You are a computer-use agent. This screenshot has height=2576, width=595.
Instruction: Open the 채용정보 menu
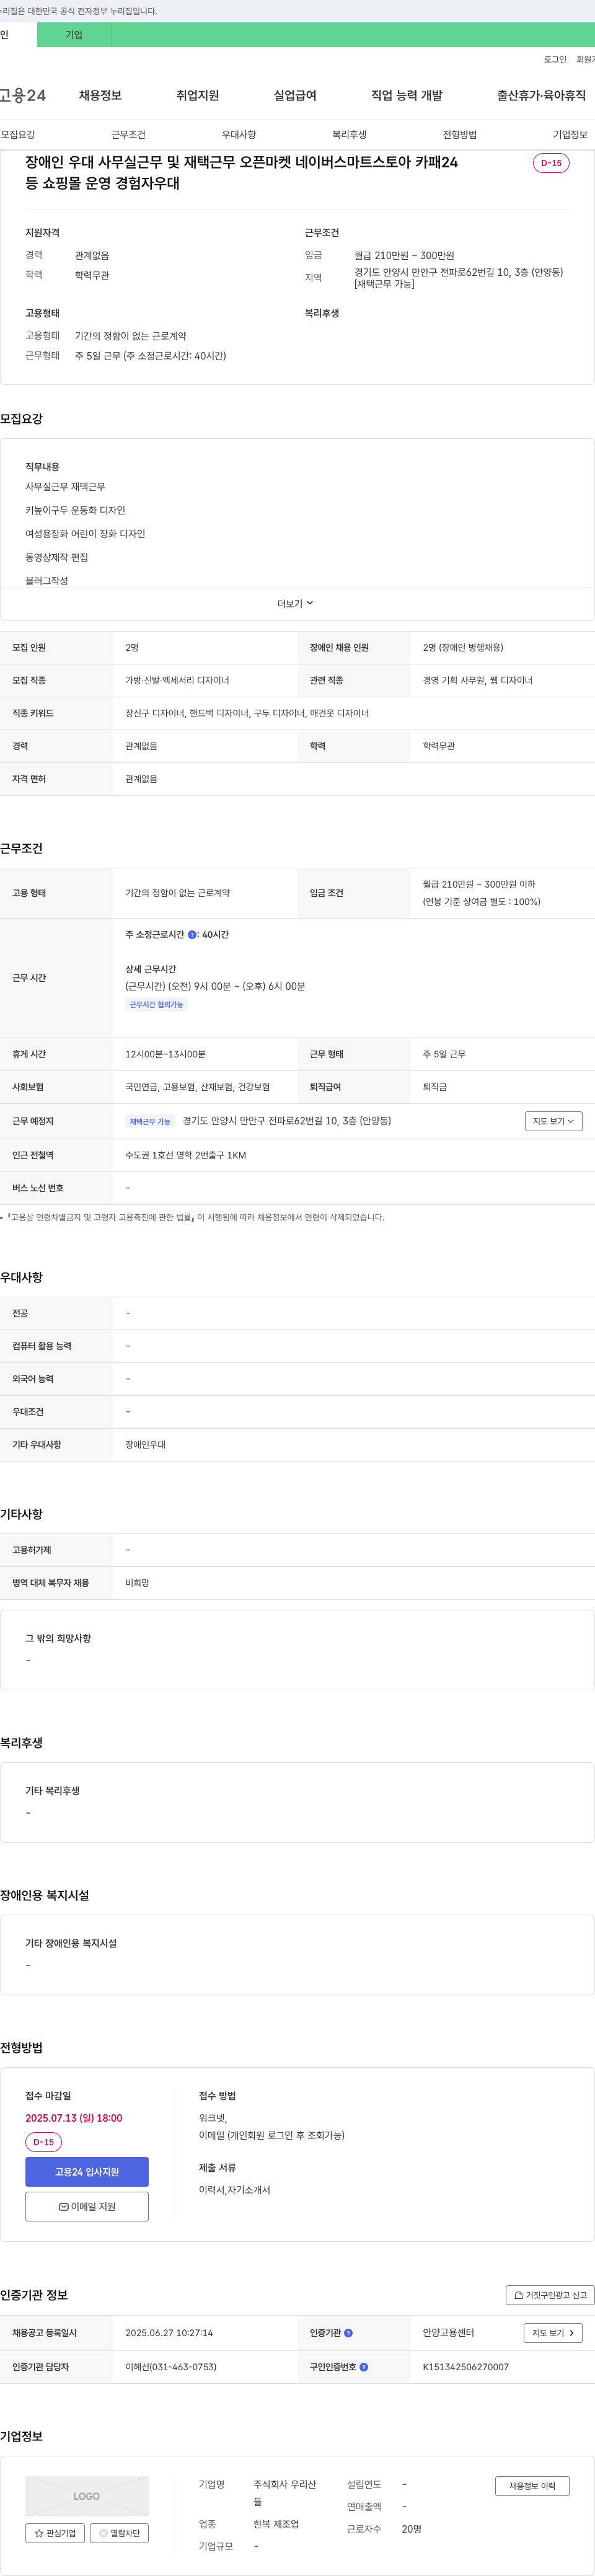(x=100, y=95)
